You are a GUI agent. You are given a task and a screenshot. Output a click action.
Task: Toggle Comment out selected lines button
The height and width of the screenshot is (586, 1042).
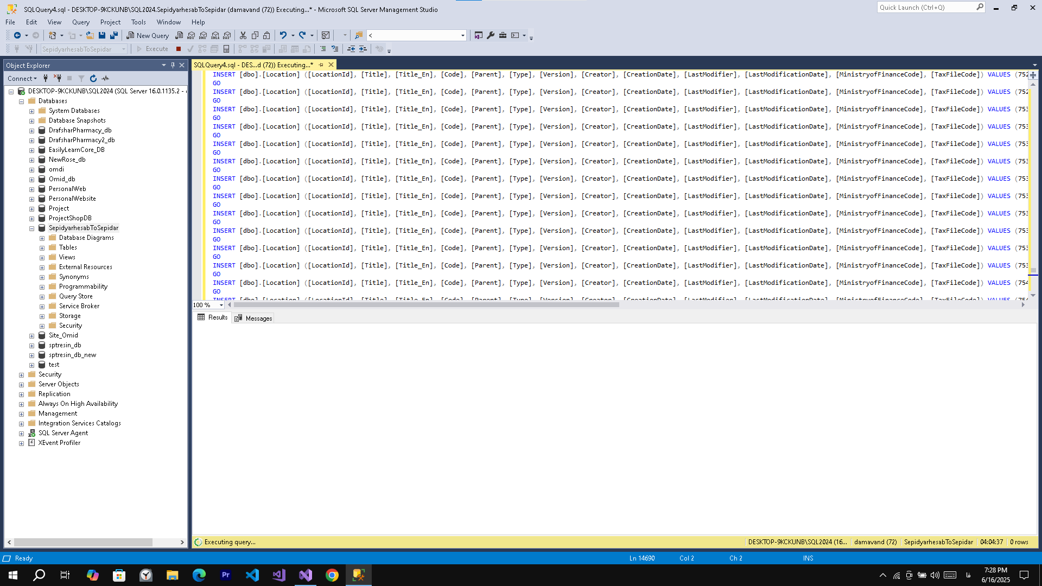coord(323,49)
